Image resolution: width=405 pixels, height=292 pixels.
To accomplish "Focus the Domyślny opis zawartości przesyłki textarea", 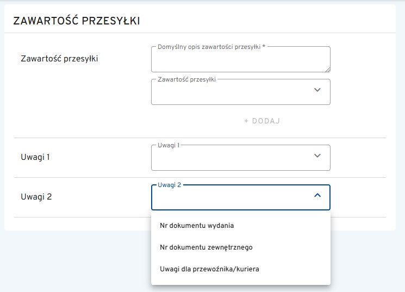I will pos(239,60).
